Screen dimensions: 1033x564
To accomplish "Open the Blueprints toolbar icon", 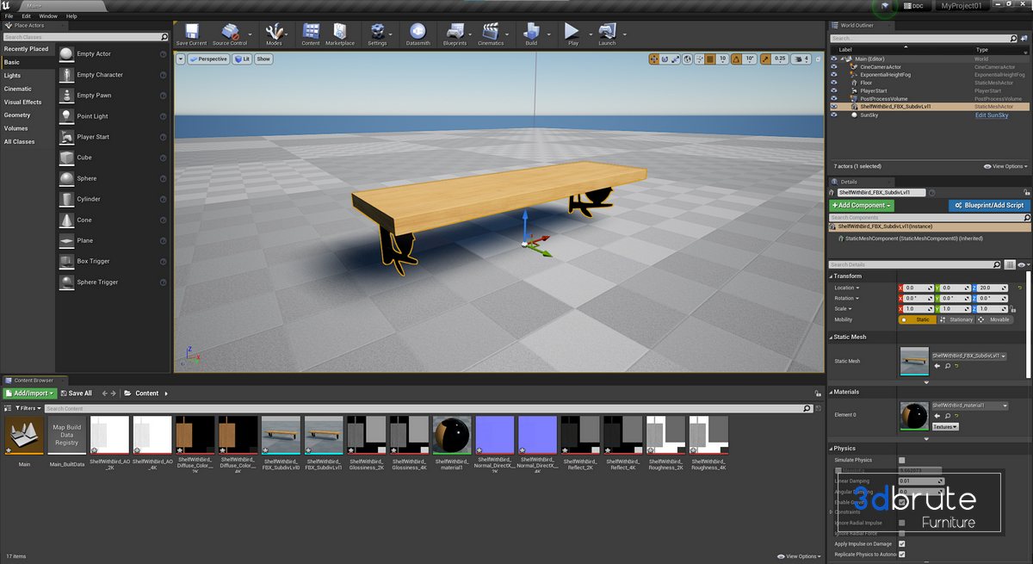I will (x=454, y=34).
